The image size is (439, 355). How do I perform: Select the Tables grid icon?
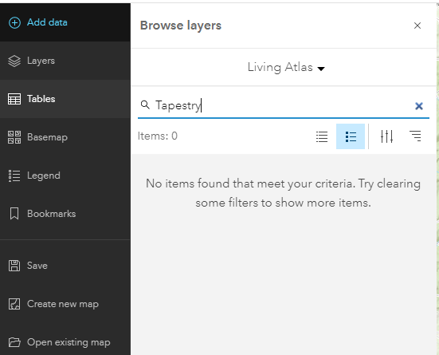pos(14,99)
